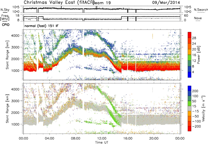The width and height of the screenshot is (208, 144).
Task: Pick the light green segment of Power colorbar
Action: [190, 57]
